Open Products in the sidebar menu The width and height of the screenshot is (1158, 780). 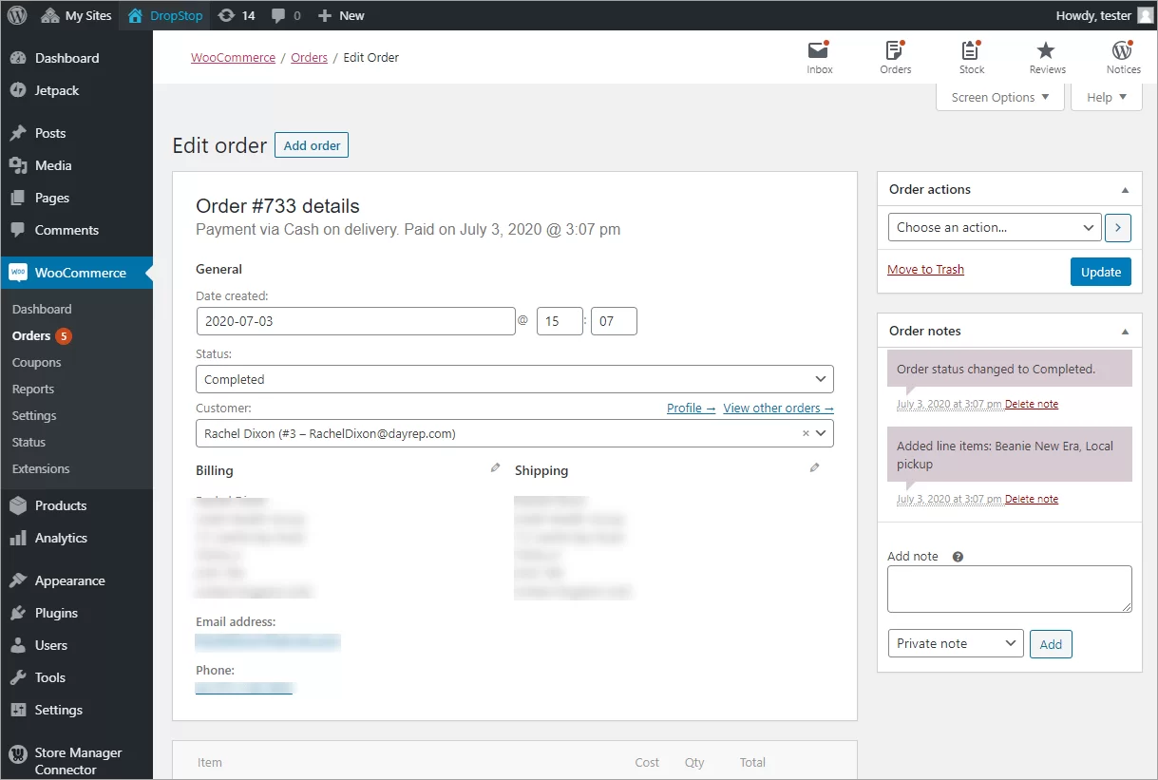click(61, 505)
